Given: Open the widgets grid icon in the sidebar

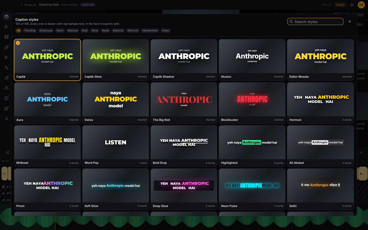Looking at the screenshot, I should pos(6,108).
